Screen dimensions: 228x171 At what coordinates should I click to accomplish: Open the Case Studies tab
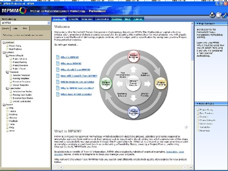[102, 19]
